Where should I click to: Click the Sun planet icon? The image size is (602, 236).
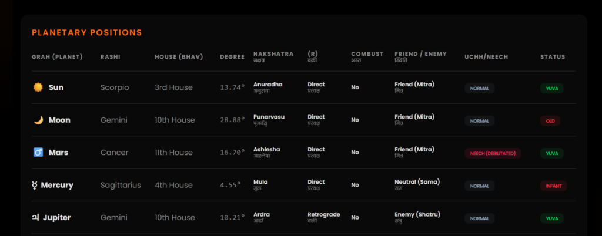coord(38,87)
